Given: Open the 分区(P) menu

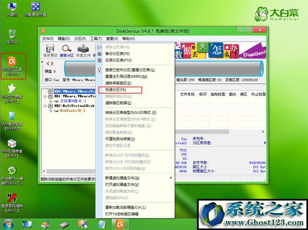Looking at the screenshot, I should point(80,39).
